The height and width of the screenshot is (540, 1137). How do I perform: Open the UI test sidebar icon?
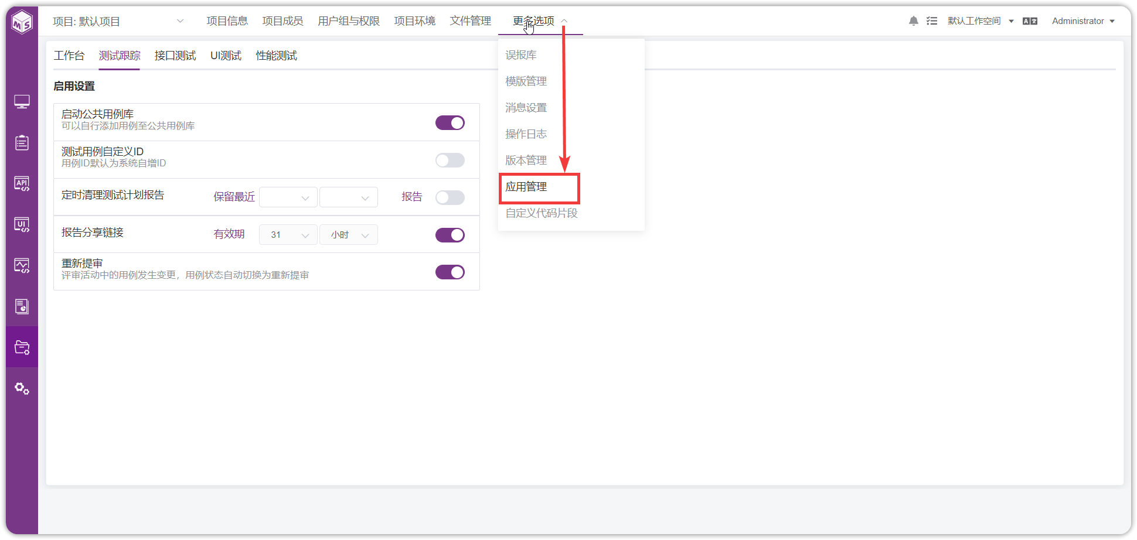[22, 225]
